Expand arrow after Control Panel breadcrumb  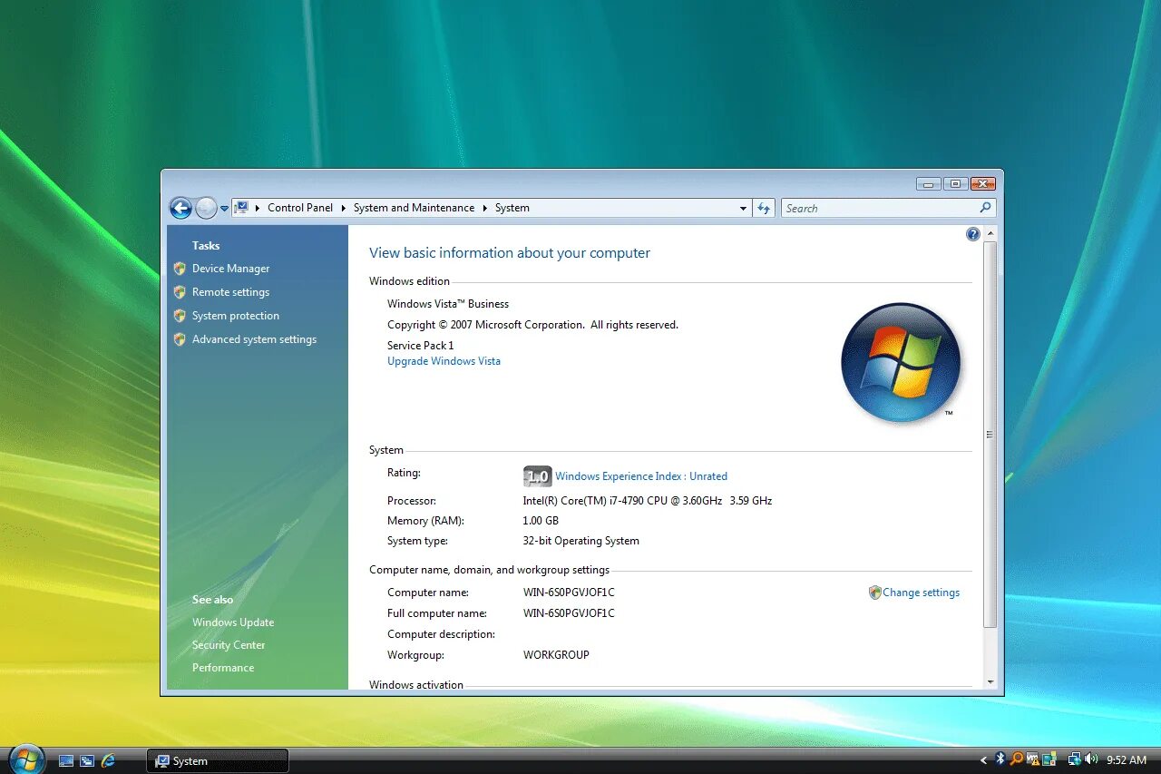tap(344, 208)
